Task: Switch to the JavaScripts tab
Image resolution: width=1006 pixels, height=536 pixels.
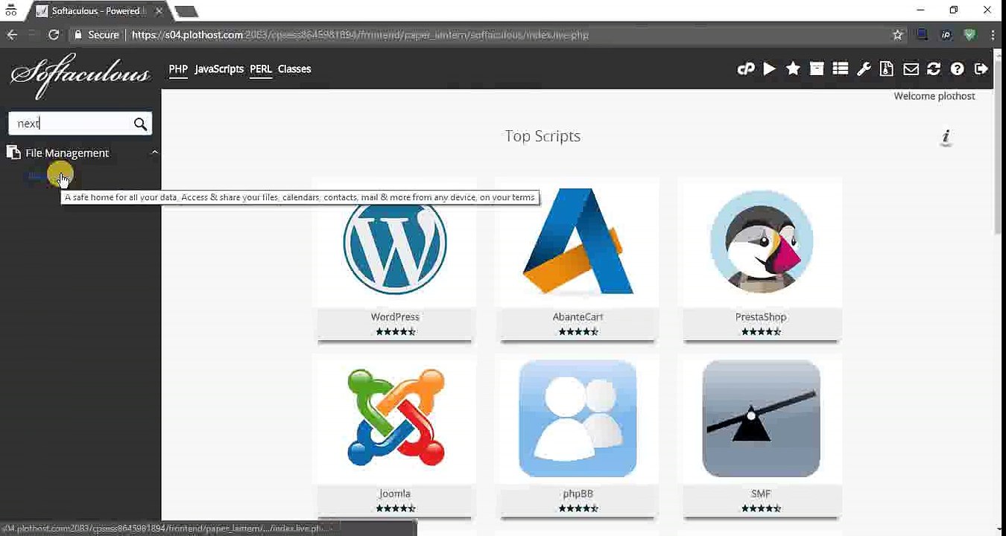Action: (219, 69)
